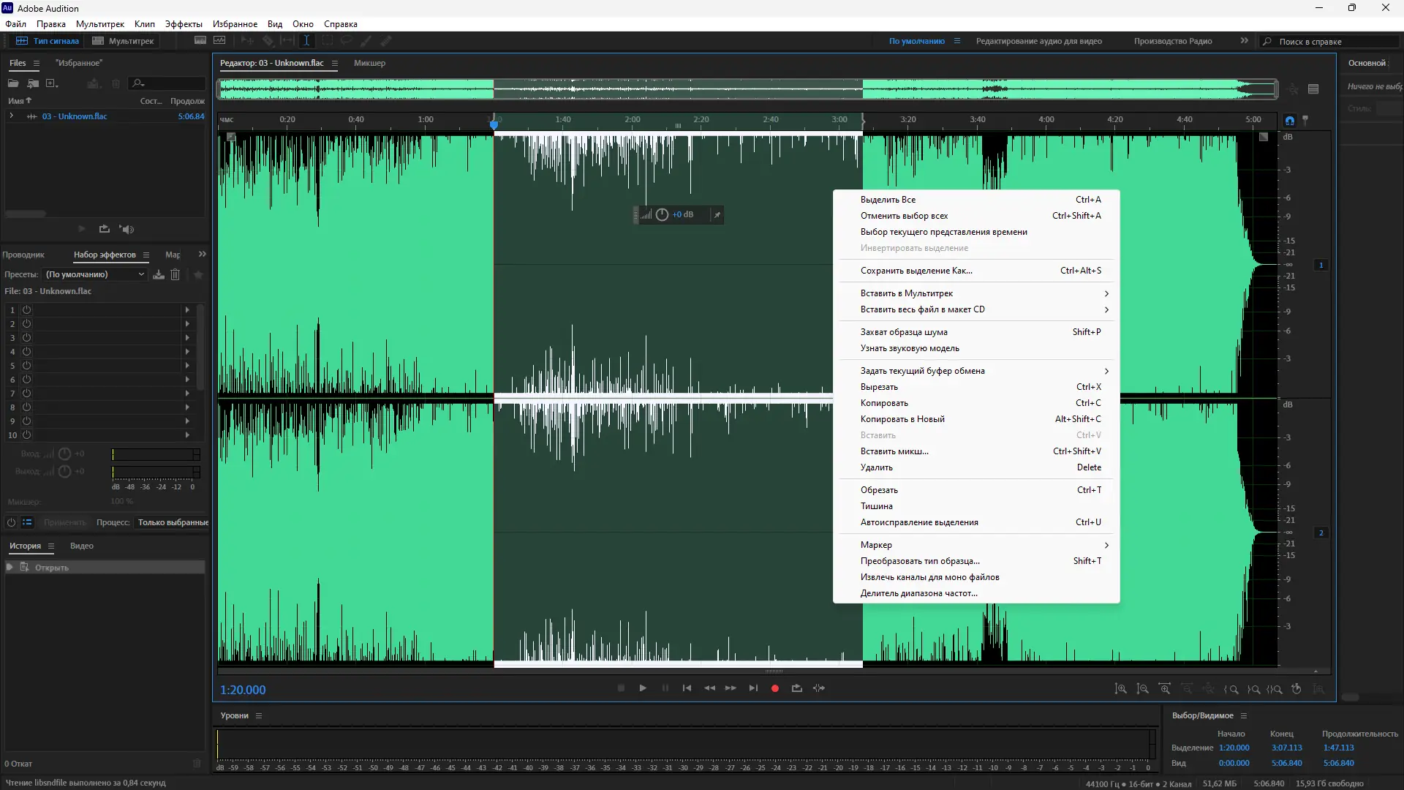Switch to Мультитрек view
Image resolution: width=1404 pixels, height=790 pixels.
(x=123, y=41)
